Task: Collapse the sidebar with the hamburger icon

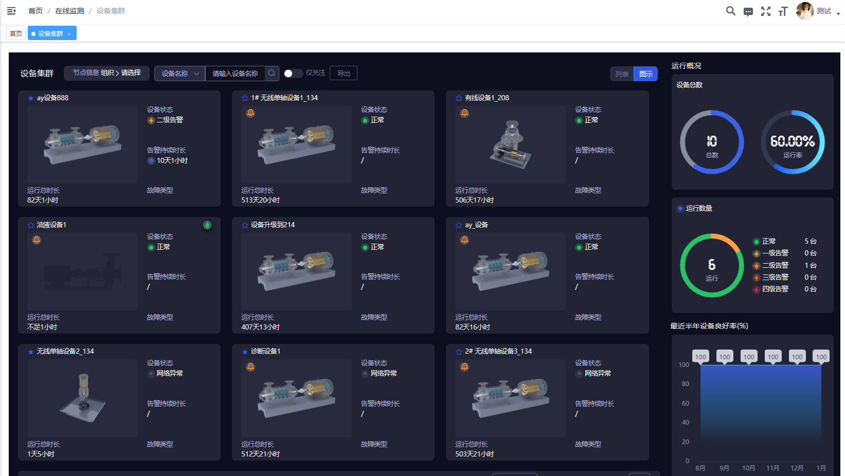Action: pyautogui.click(x=11, y=11)
